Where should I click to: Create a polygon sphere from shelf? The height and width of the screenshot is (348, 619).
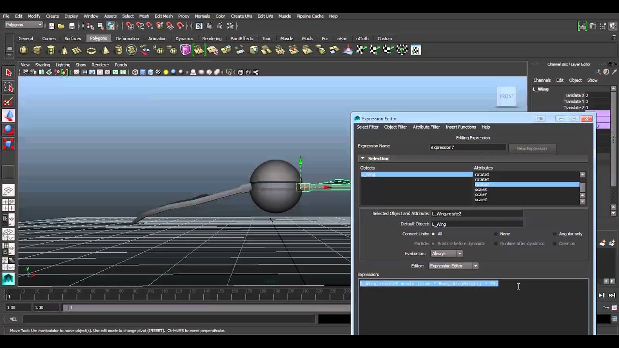(24, 50)
